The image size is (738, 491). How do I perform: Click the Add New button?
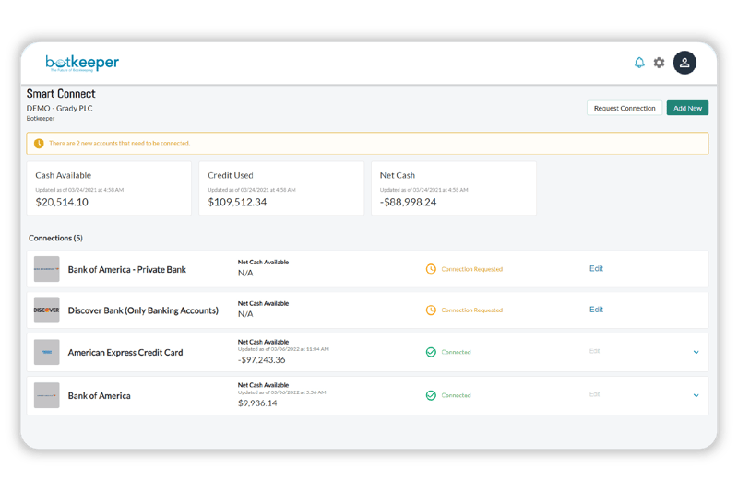click(x=687, y=108)
